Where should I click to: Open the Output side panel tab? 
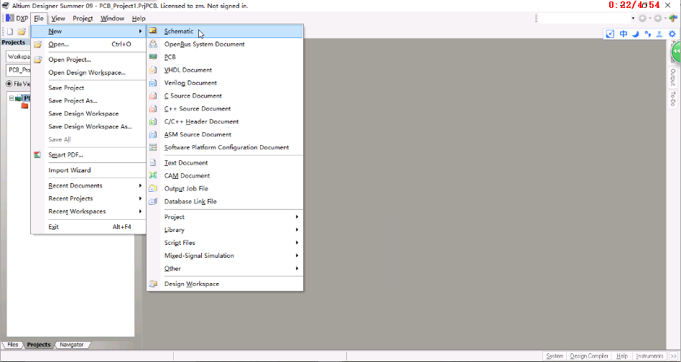tap(673, 77)
